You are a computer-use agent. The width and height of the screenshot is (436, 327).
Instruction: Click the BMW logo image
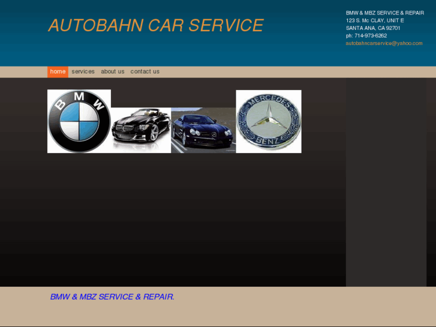(79, 121)
